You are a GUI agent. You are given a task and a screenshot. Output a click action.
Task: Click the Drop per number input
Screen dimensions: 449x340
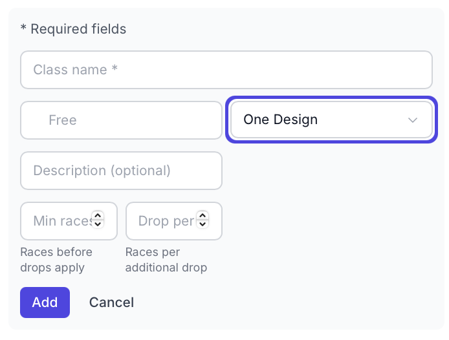[162, 221]
